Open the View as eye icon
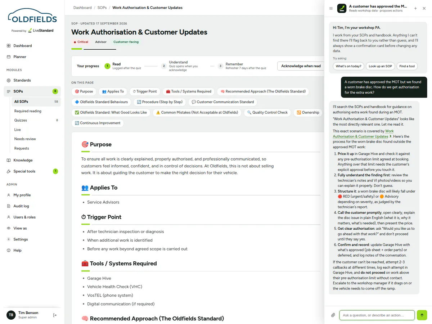 coord(9,228)
